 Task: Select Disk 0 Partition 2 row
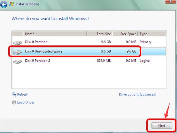coord(89,61)
